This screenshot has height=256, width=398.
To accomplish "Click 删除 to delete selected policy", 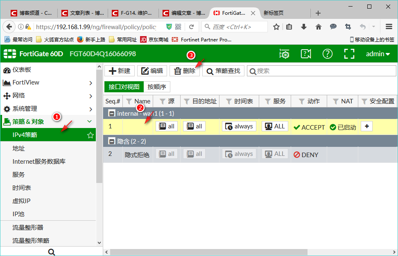I will pyautogui.click(x=185, y=71).
